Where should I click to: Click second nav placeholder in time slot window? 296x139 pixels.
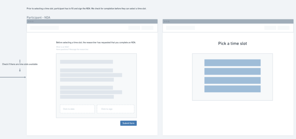(283, 28)
